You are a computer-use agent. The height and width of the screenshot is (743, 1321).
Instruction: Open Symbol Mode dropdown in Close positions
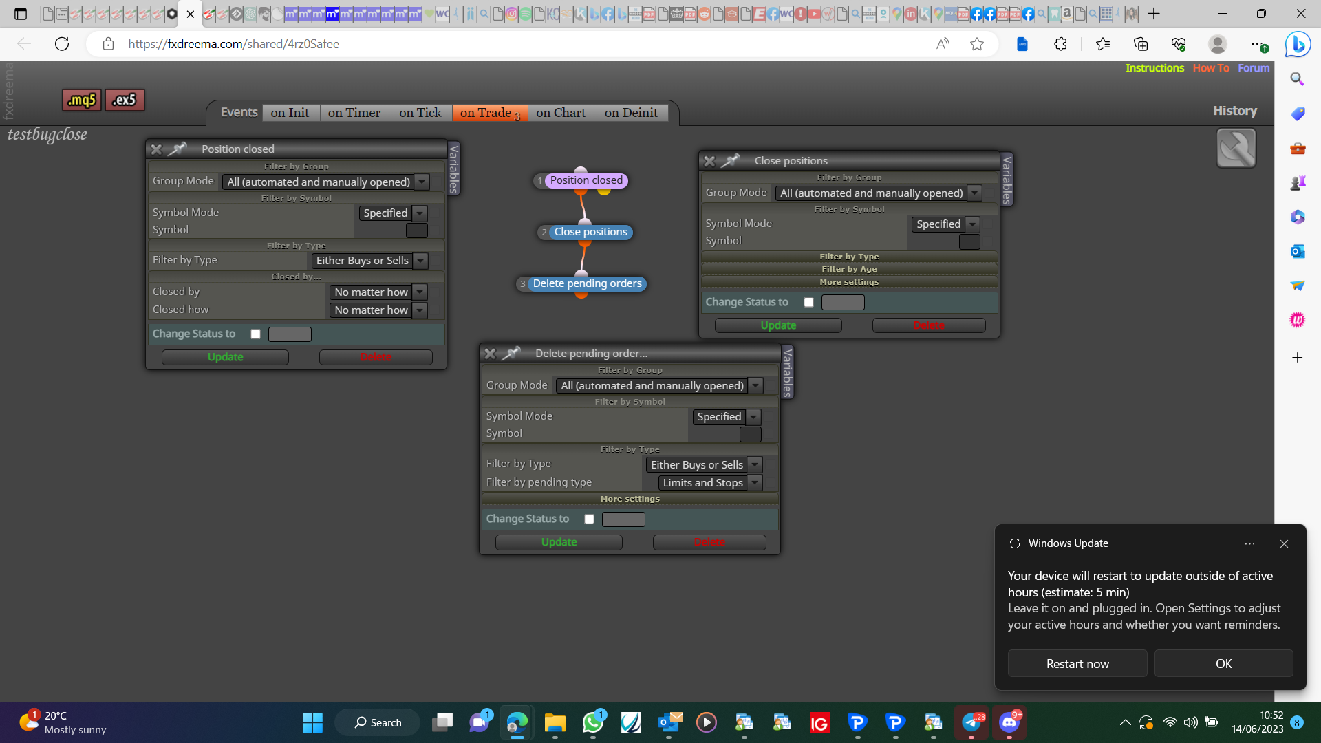pos(945,224)
